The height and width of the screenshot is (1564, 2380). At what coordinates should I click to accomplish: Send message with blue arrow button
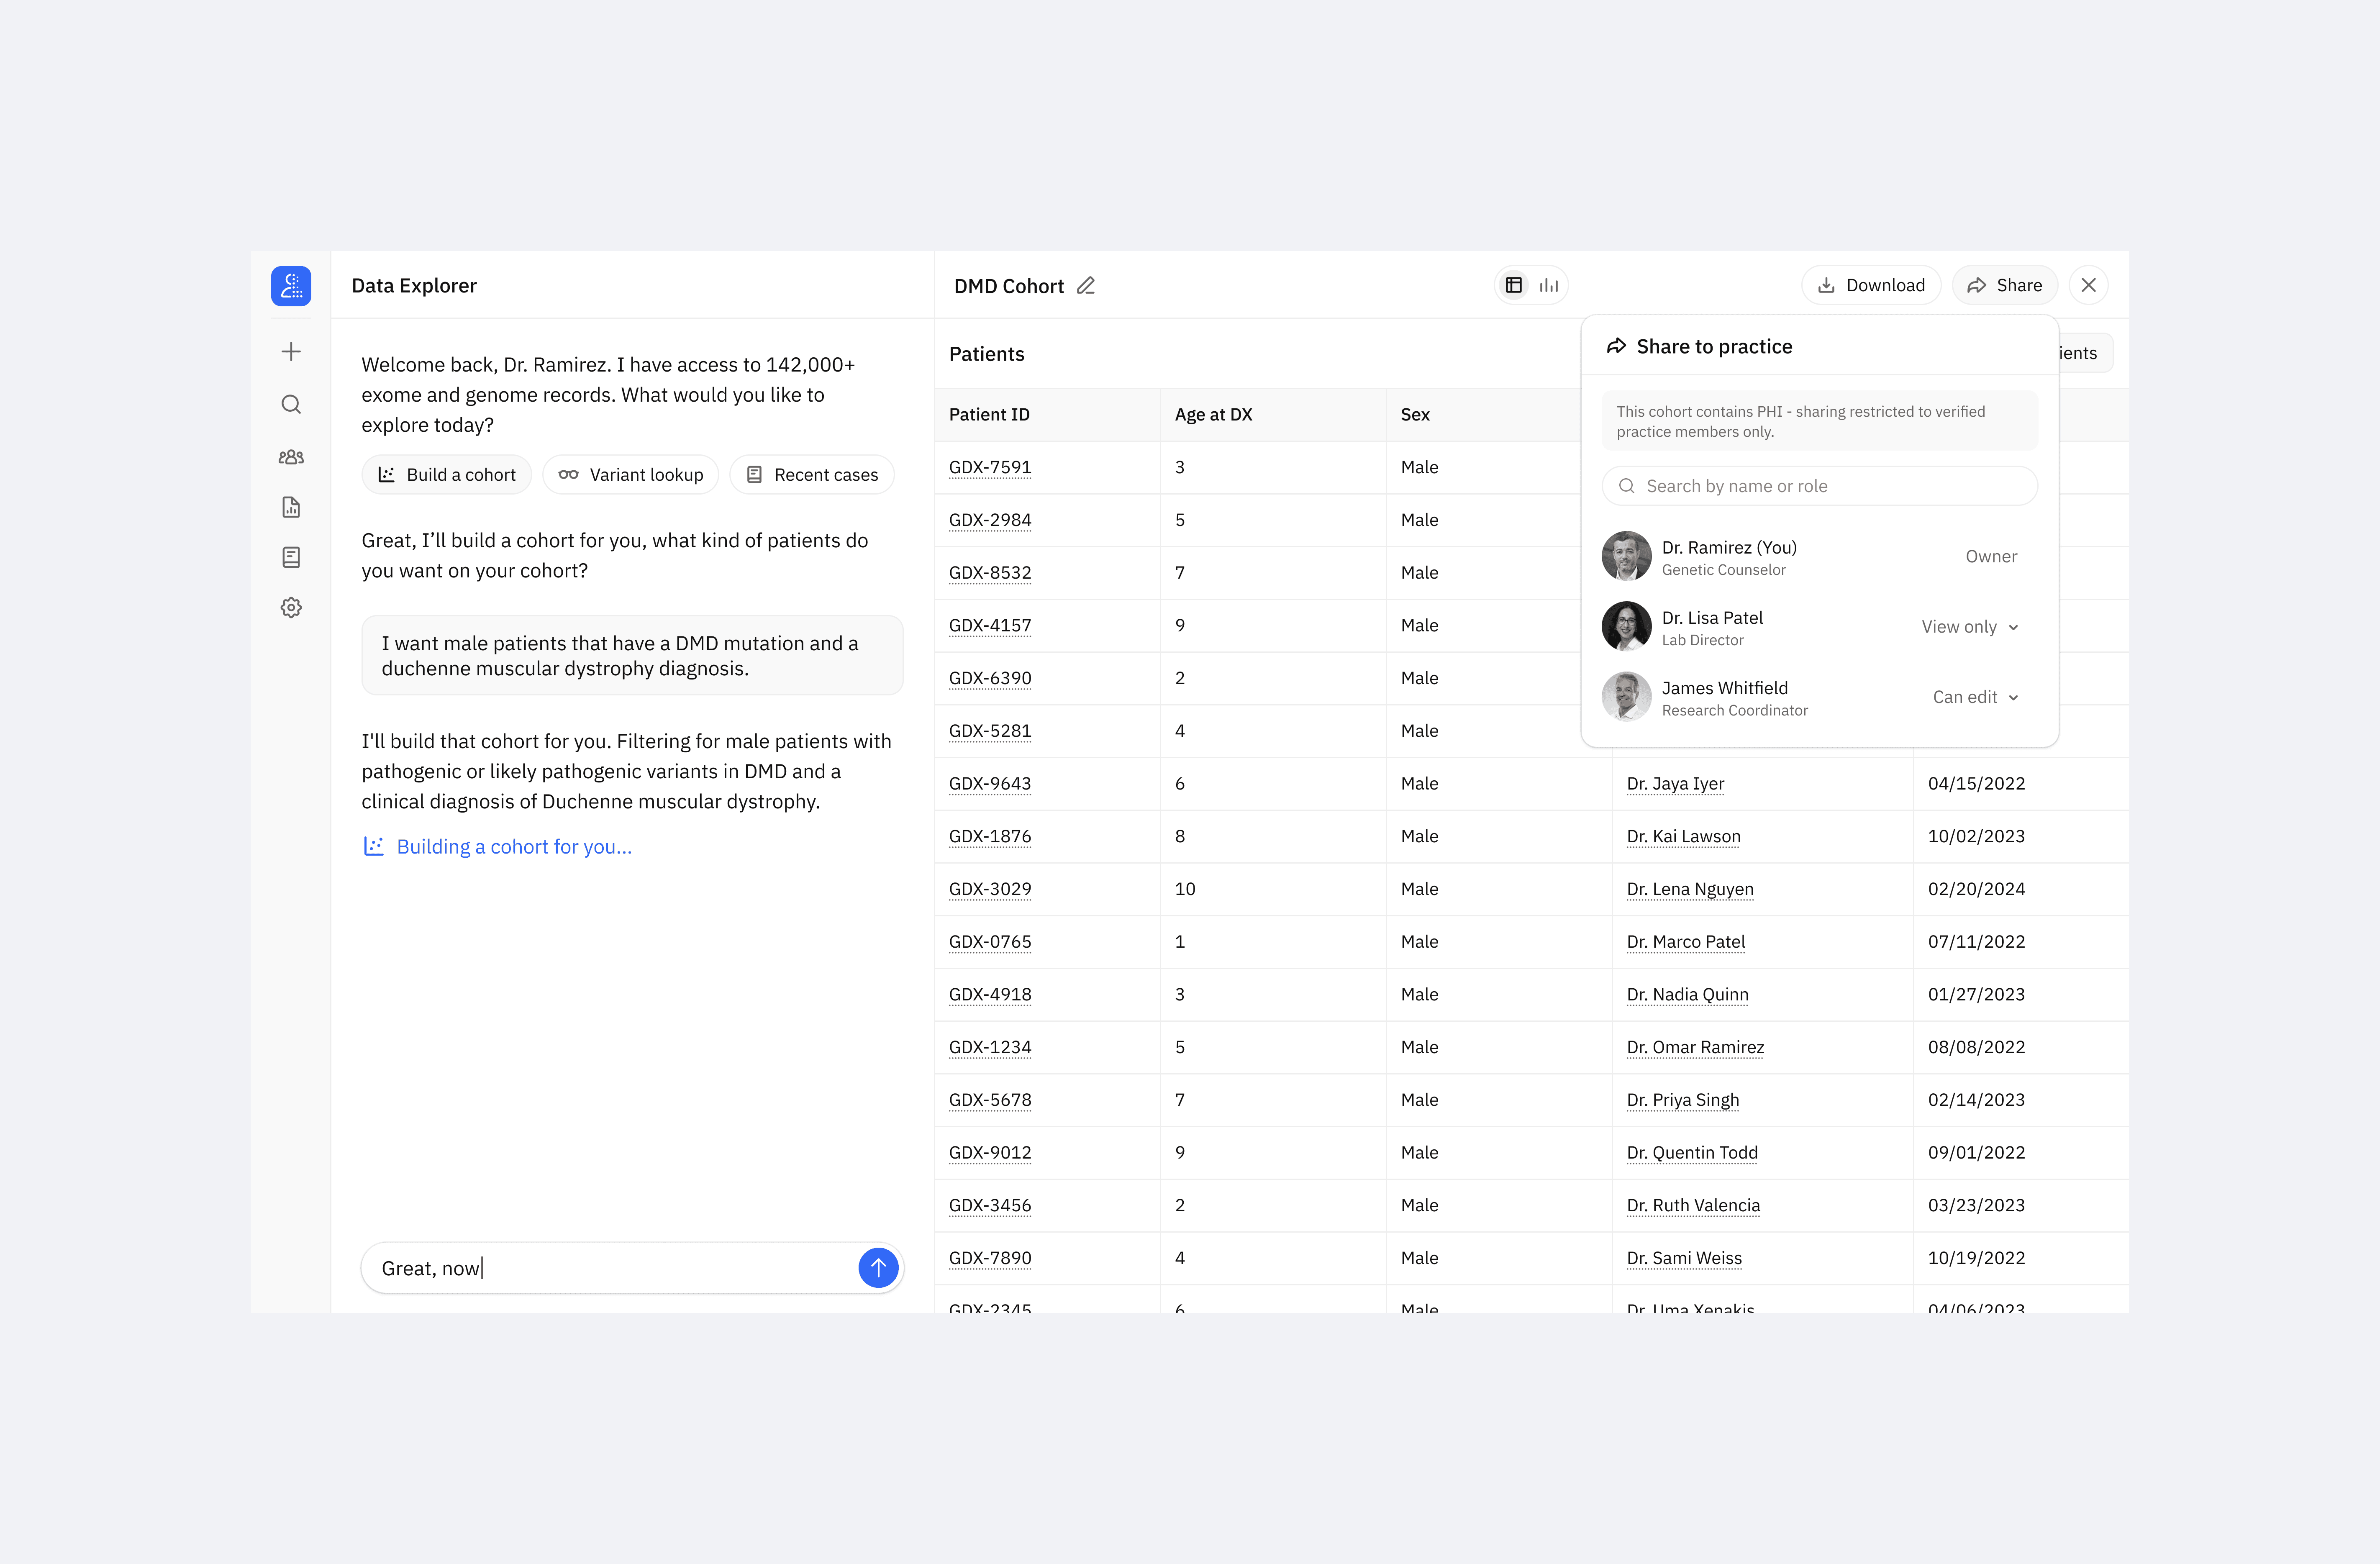878,1268
